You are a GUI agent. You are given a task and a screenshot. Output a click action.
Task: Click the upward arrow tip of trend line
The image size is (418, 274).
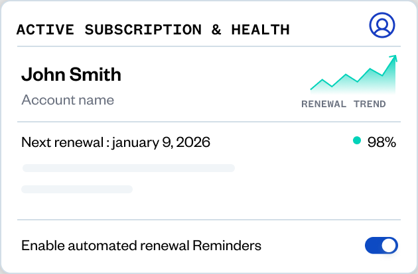(x=394, y=58)
